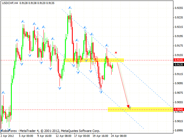Viewport: 184px width, 138px height.
Task: Click the red X marker above the price
Action: tap(116, 53)
